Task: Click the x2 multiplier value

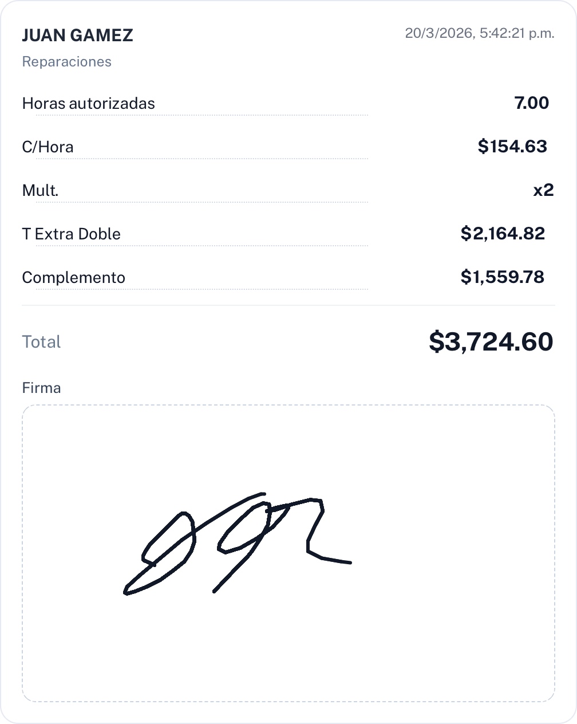Action: tap(543, 190)
